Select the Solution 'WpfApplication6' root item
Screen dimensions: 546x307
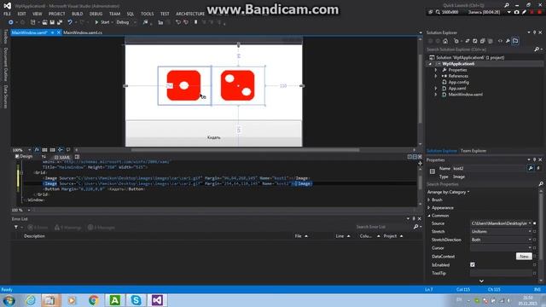(467, 58)
